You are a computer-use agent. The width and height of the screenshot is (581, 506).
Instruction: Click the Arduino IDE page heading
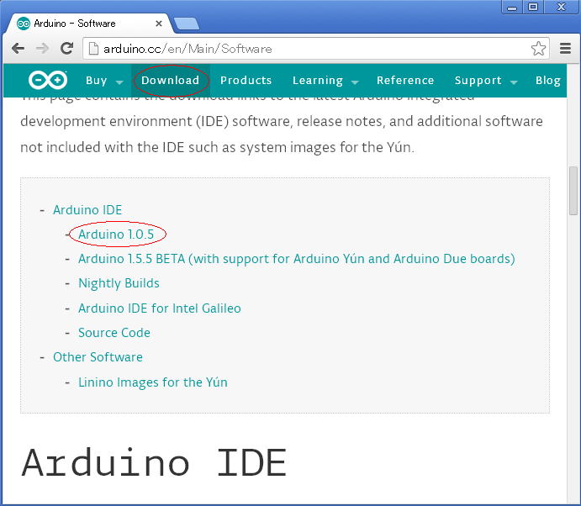coord(154,462)
